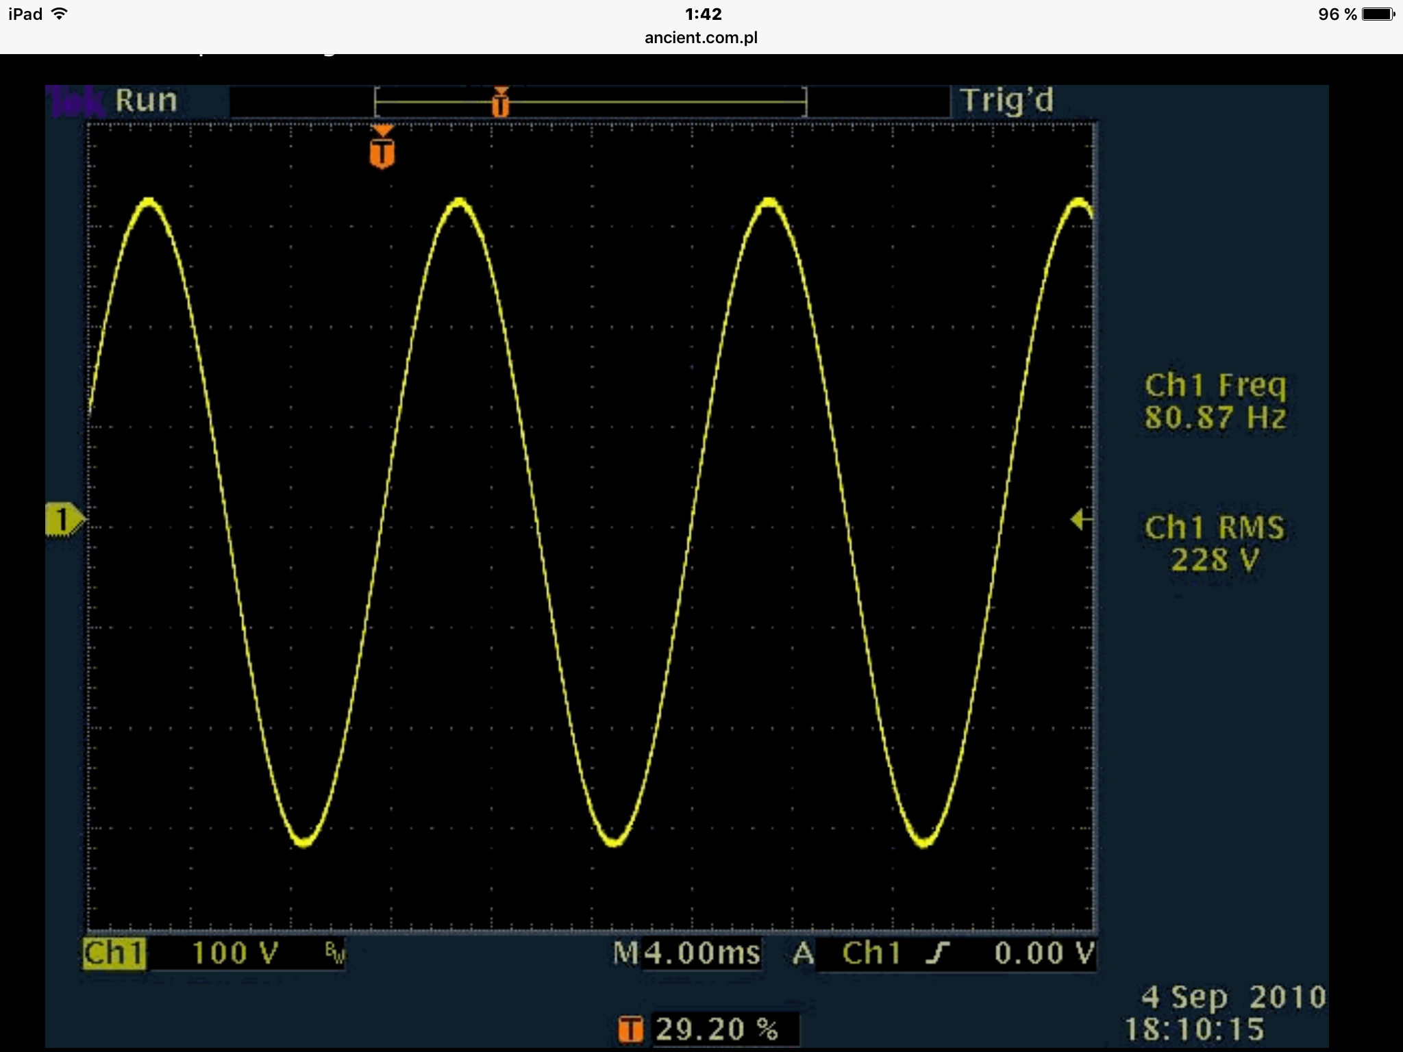Click the M 4.00ms timebase readout
1403x1052 pixels.
coord(687,953)
